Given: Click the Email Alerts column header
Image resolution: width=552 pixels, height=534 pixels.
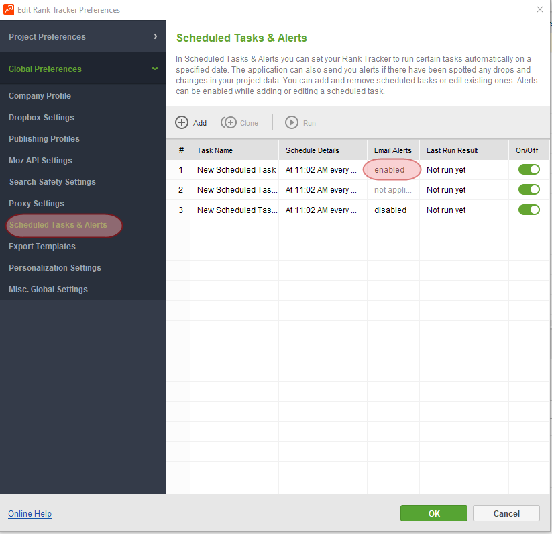Looking at the screenshot, I should point(393,150).
